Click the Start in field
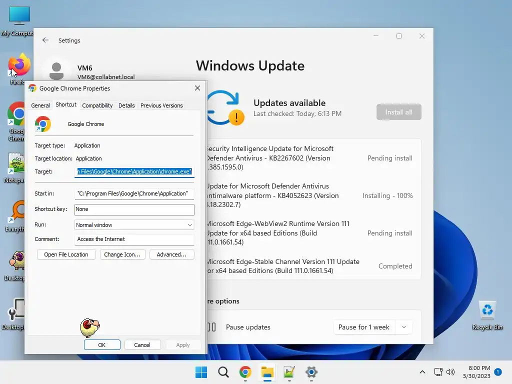512x384 pixels. click(x=134, y=193)
